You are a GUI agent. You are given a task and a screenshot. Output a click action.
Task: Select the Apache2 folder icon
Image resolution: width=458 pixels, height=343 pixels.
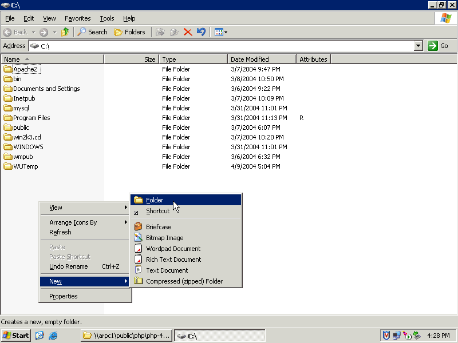[8, 69]
